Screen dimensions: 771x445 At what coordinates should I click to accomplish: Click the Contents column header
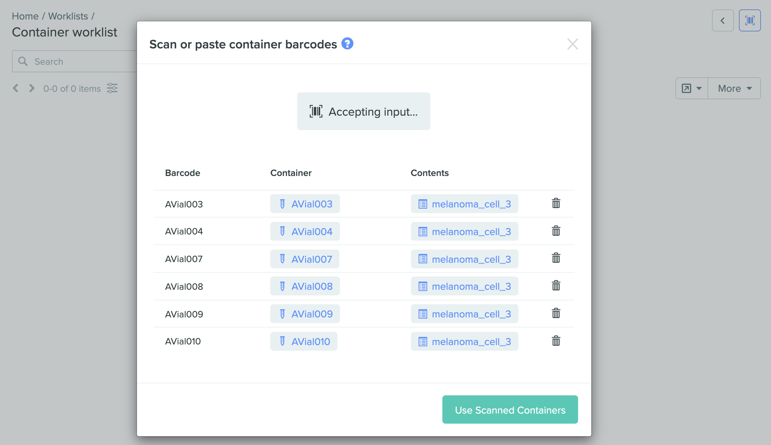click(x=429, y=173)
